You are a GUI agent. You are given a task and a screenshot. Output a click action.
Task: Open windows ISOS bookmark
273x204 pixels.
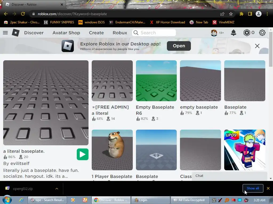pos(92,22)
